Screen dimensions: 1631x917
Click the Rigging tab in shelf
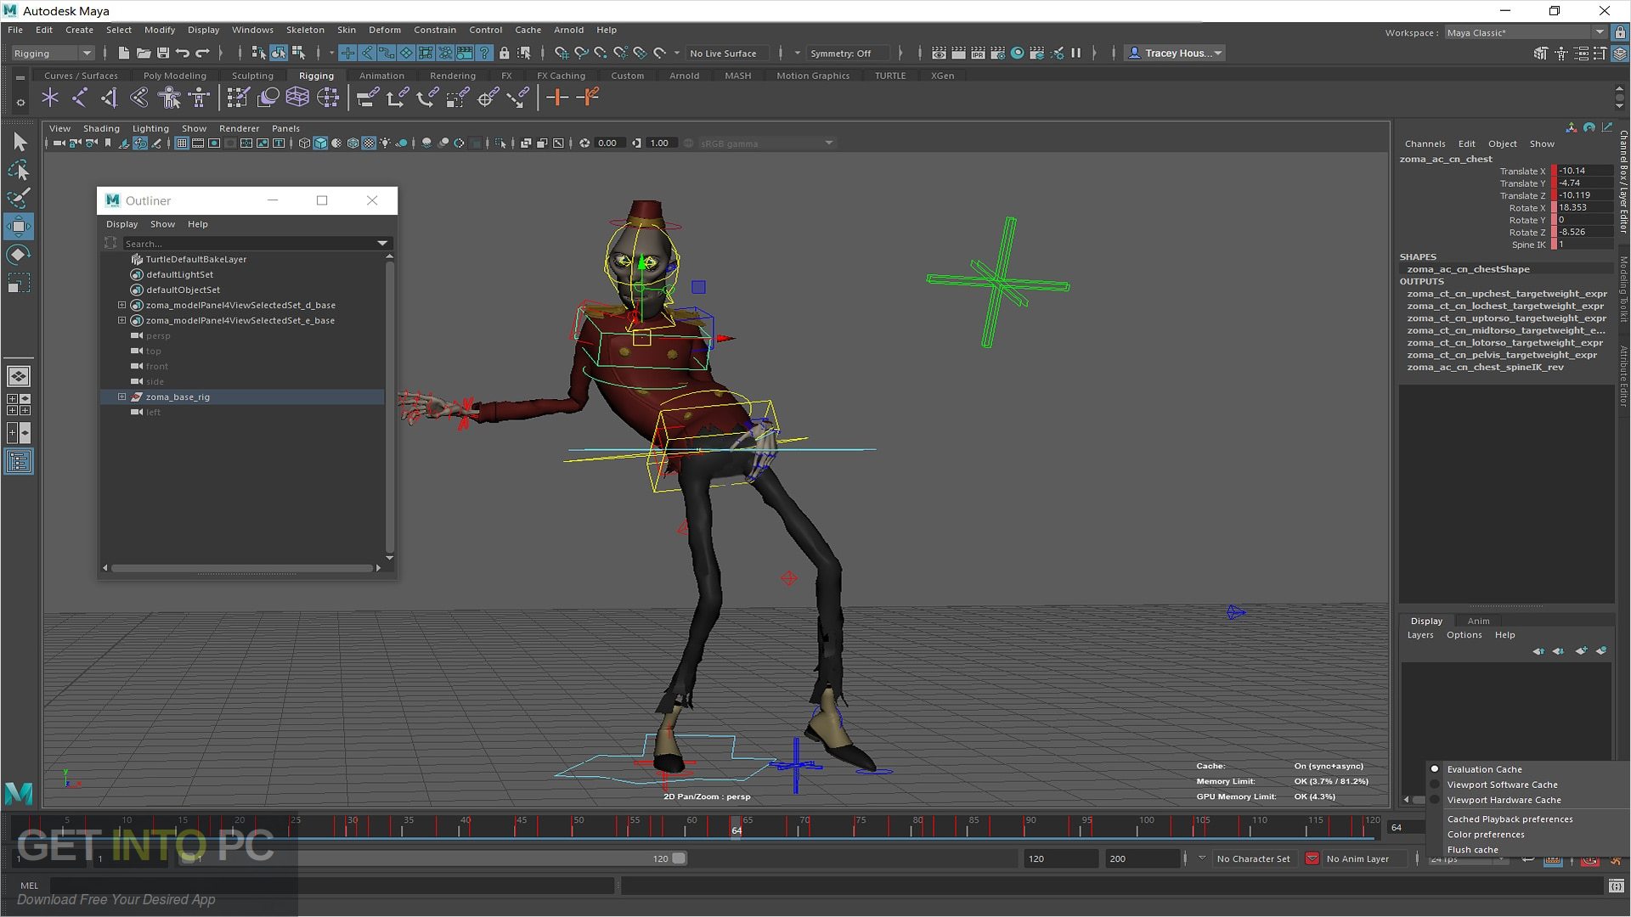(315, 75)
